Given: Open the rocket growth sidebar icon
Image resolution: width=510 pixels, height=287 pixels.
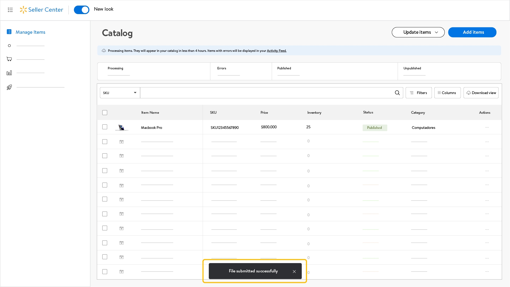Looking at the screenshot, I should coord(9,87).
